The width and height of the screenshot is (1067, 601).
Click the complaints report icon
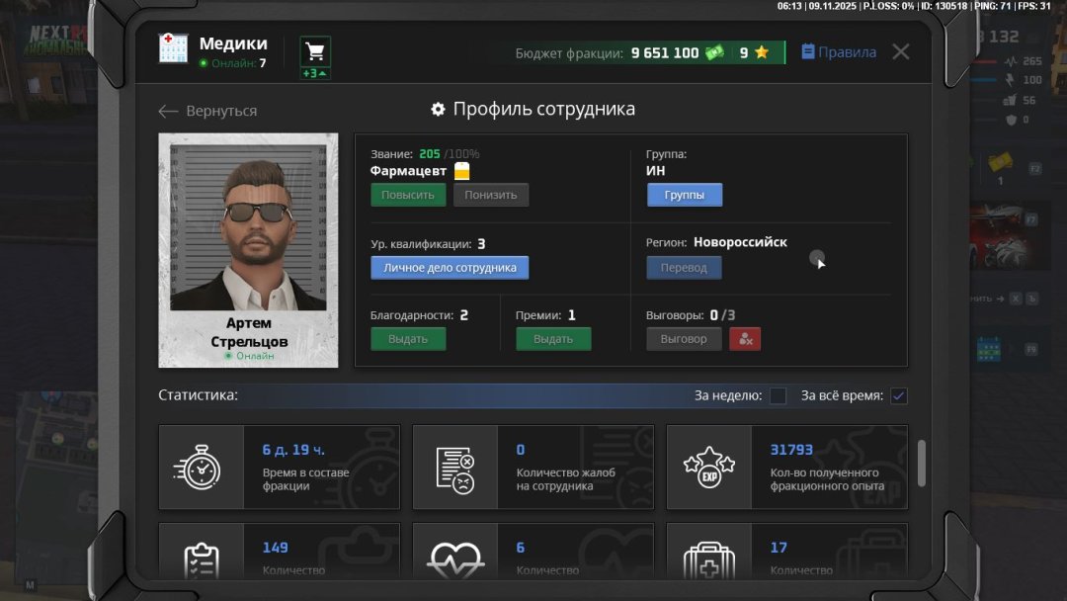coord(455,467)
